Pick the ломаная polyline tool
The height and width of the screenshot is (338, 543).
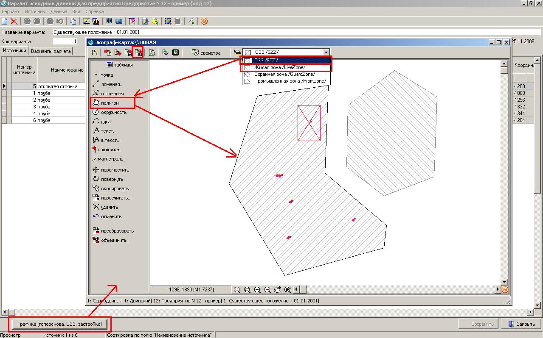click(x=111, y=84)
